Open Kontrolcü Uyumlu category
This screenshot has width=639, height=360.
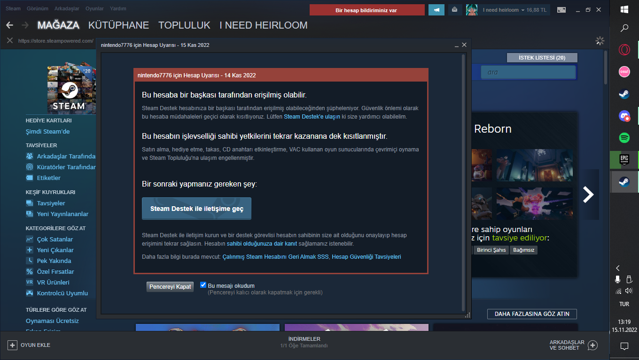(x=57, y=293)
